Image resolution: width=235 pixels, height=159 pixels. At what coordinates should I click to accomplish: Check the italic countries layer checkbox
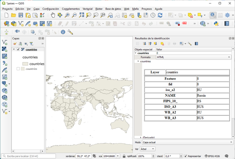[18, 69]
